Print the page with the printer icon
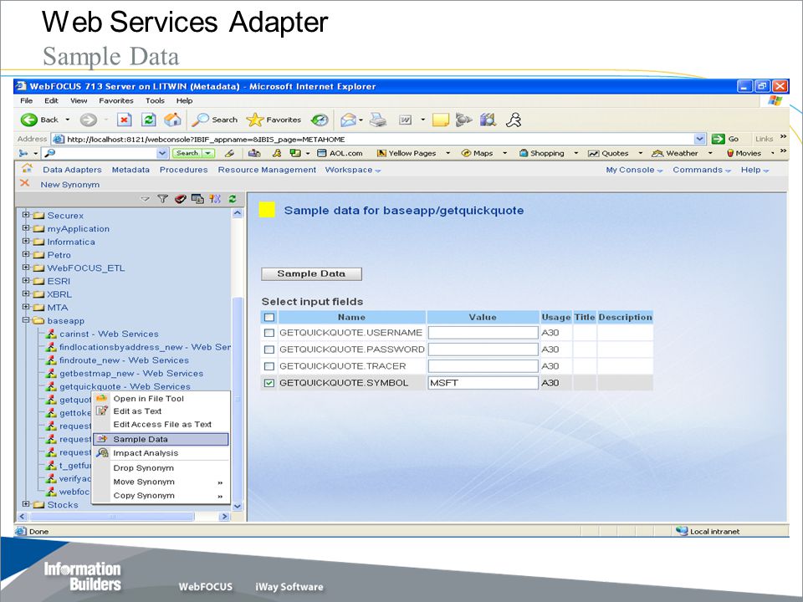The width and height of the screenshot is (803, 602). [378, 120]
